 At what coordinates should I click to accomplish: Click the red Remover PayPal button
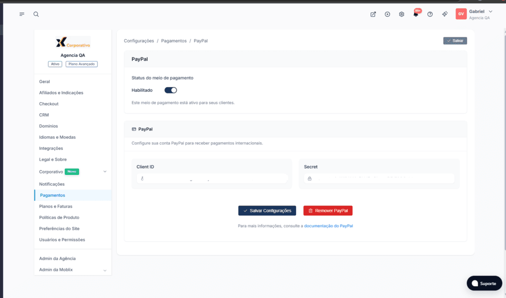pos(328,211)
